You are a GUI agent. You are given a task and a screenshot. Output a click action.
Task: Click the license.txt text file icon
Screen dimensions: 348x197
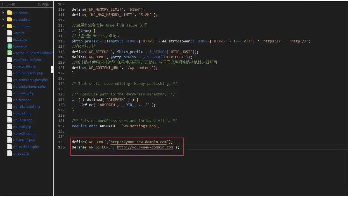(10, 46)
